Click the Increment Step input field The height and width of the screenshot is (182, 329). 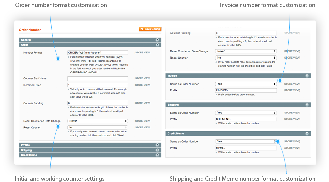98,85
